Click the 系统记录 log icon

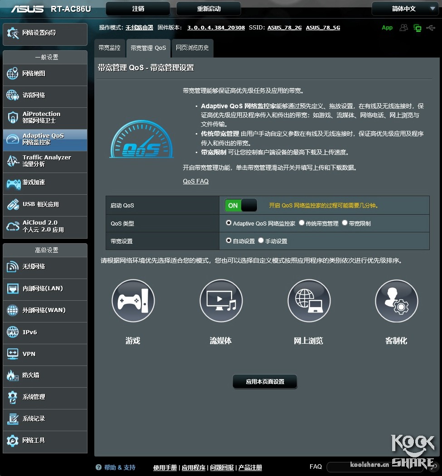(x=12, y=419)
